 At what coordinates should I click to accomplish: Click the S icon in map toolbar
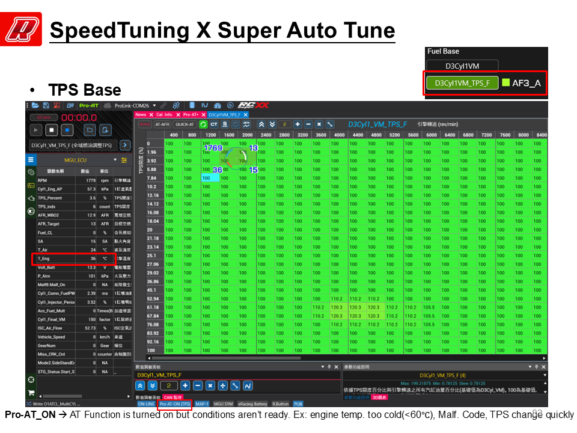[225, 124]
